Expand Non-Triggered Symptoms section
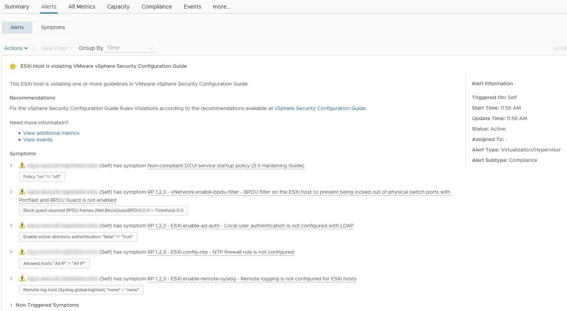Screen dimensions: 567x311 click(11, 305)
